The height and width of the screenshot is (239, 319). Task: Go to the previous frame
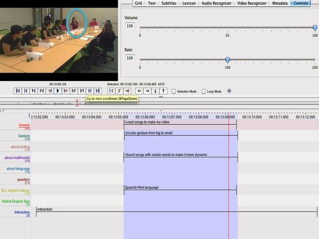point(42,91)
